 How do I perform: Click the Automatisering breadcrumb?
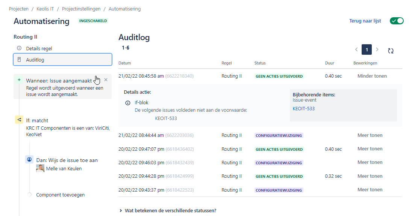click(124, 9)
